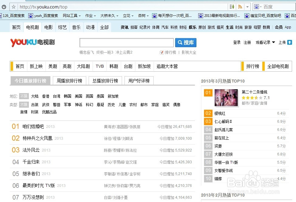296x202 pixels.
Task: Expand 观看记录 dropdown
Action: tap(265, 43)
